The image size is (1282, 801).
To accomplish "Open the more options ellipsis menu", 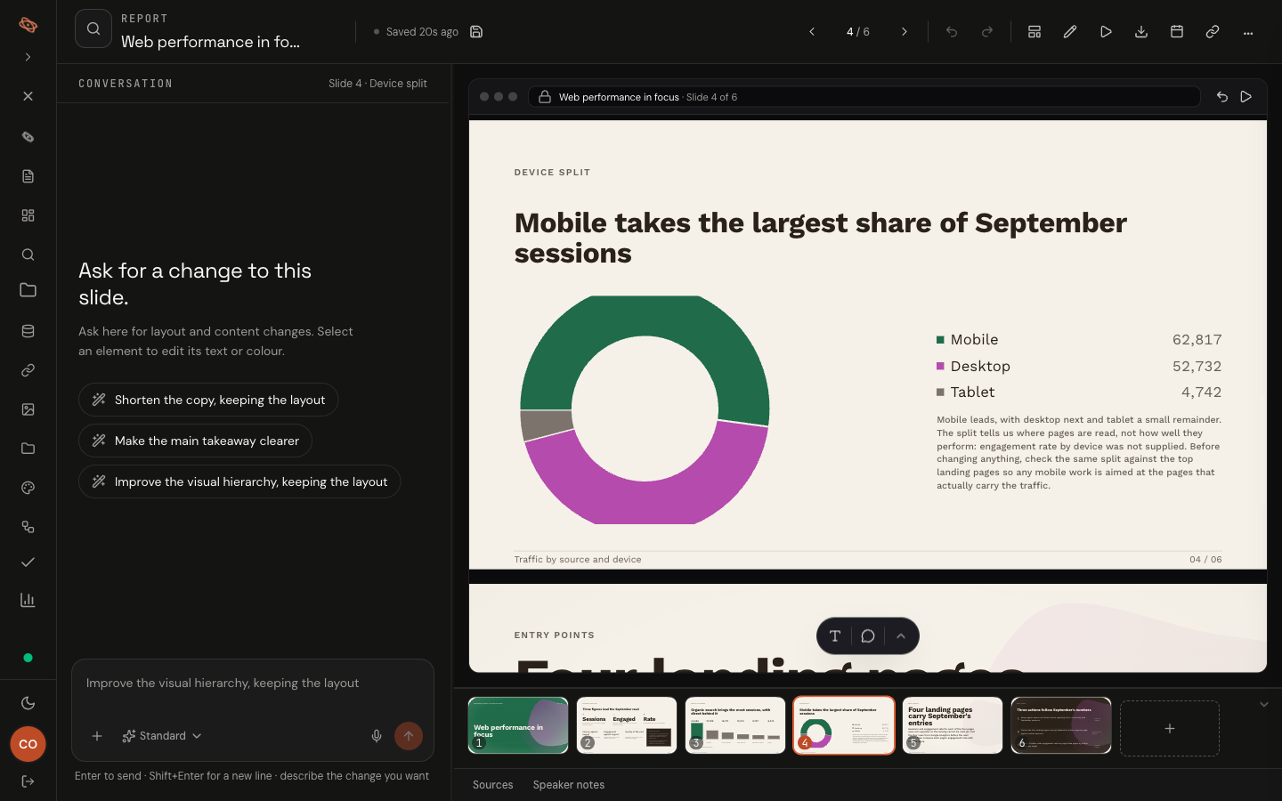I will 1248,32.
